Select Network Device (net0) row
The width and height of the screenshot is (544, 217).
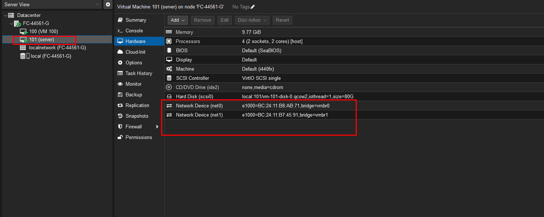pos(354,106)
